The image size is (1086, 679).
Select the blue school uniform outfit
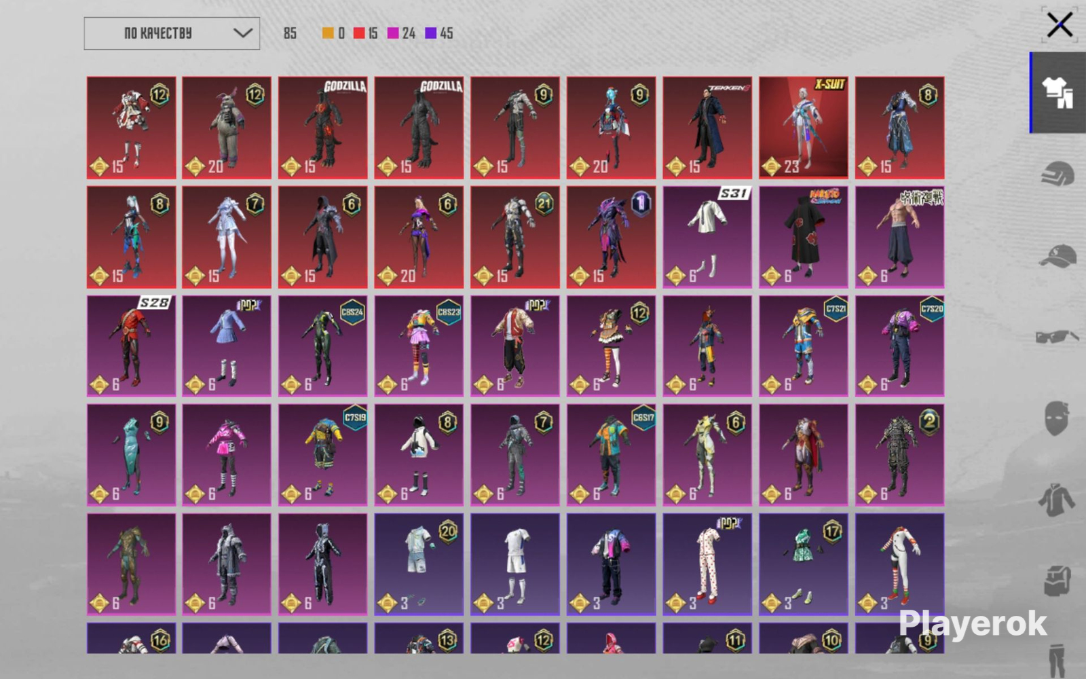227,346
